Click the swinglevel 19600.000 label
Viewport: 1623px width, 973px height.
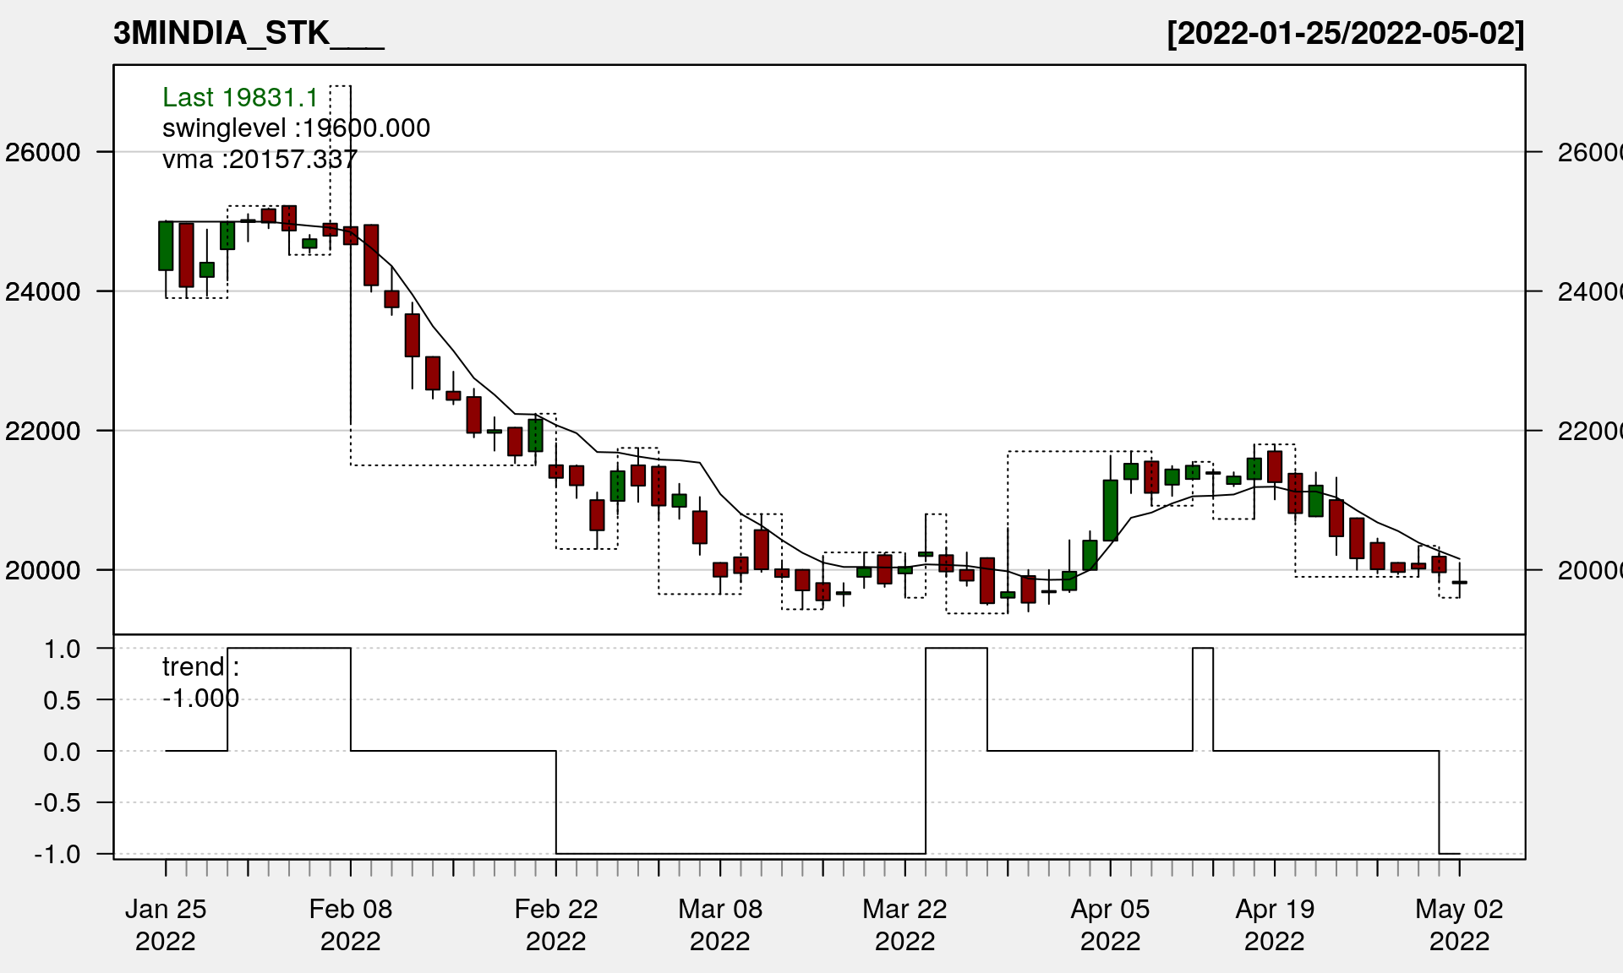296,128
